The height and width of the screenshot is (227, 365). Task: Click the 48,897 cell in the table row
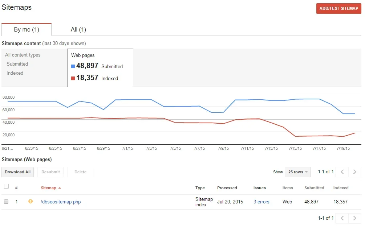[x=312, y=202]
